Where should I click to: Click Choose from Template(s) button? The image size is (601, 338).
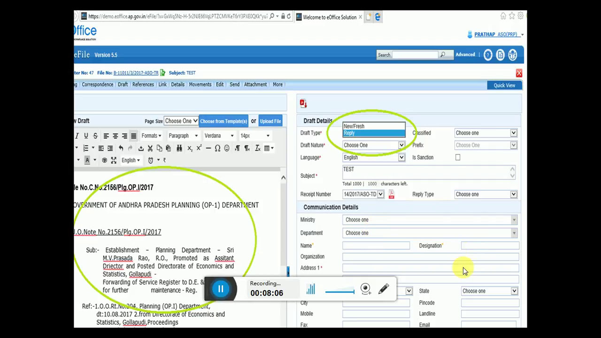tap(223, 121)
